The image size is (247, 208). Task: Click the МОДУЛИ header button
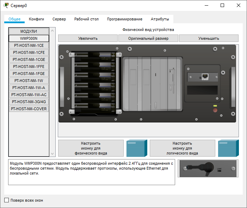pyautogui.click(x=29, y=31)
